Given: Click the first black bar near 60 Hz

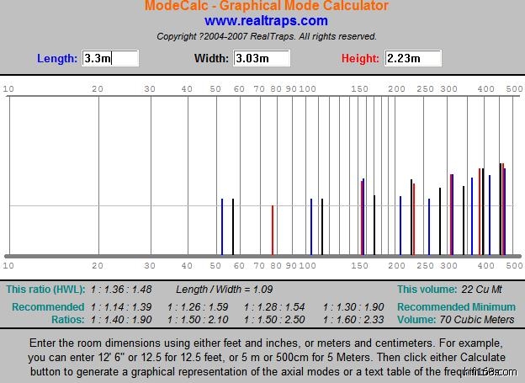Looking at the screenshot, I should [233, 226].
